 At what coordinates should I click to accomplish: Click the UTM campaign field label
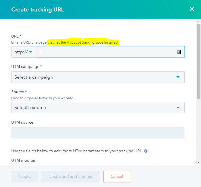(x=26, y=67)
